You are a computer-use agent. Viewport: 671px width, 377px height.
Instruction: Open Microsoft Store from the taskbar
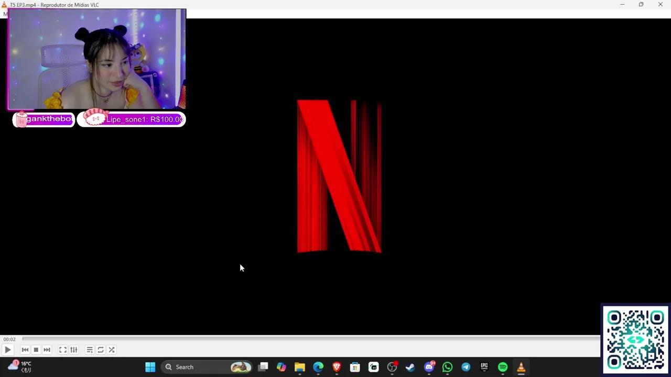(x=355, y=367)
